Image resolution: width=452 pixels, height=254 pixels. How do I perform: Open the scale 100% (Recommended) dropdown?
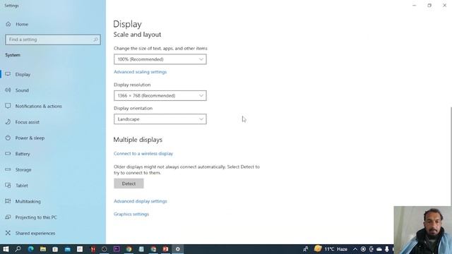click(160, 59)
